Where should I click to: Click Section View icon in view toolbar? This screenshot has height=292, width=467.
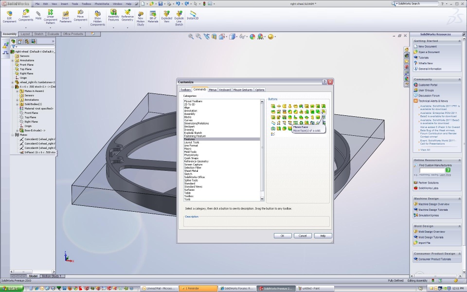click(214, 36)
